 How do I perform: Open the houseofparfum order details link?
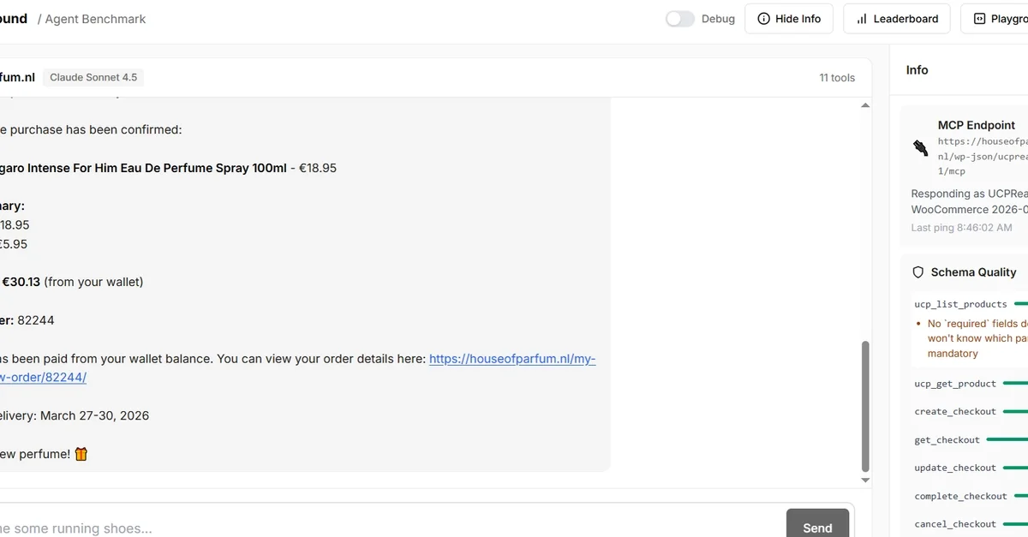point(512,359)
